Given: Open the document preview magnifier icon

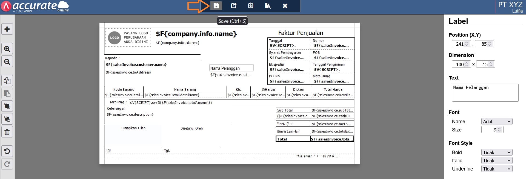Looking at the screenshot, I should pyautogui.click(x=268, y=6).
